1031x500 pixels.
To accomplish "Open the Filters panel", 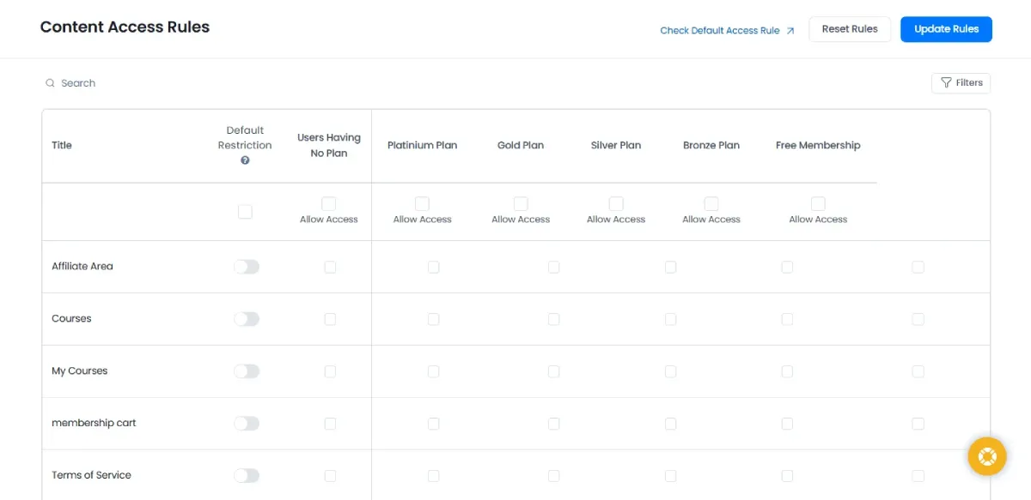I will pyautogui.click(x=961, y=83).
